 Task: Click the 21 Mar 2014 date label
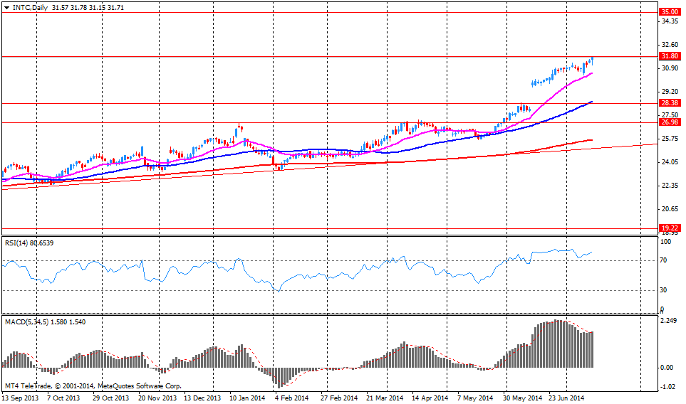click(x=385, y=398)
